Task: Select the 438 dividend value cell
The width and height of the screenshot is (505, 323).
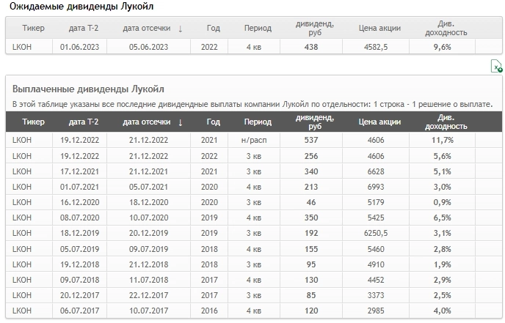Action: (x=310, y=47)
